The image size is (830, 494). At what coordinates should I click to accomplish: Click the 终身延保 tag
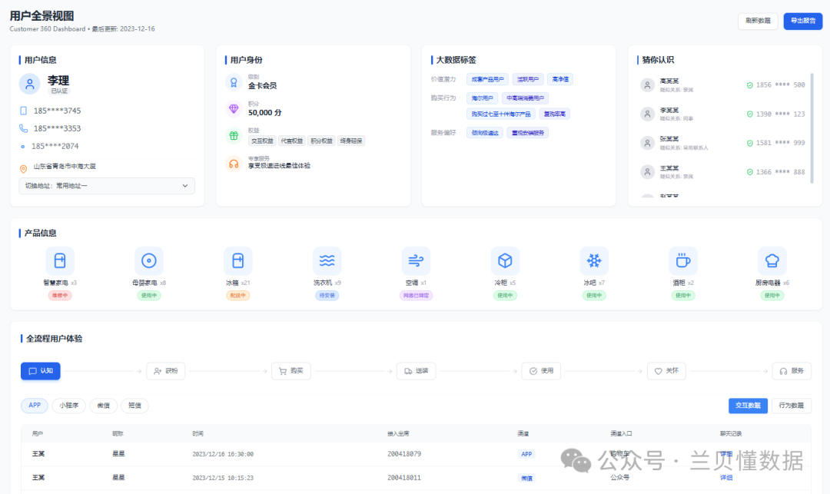click(x=351, y=141)
